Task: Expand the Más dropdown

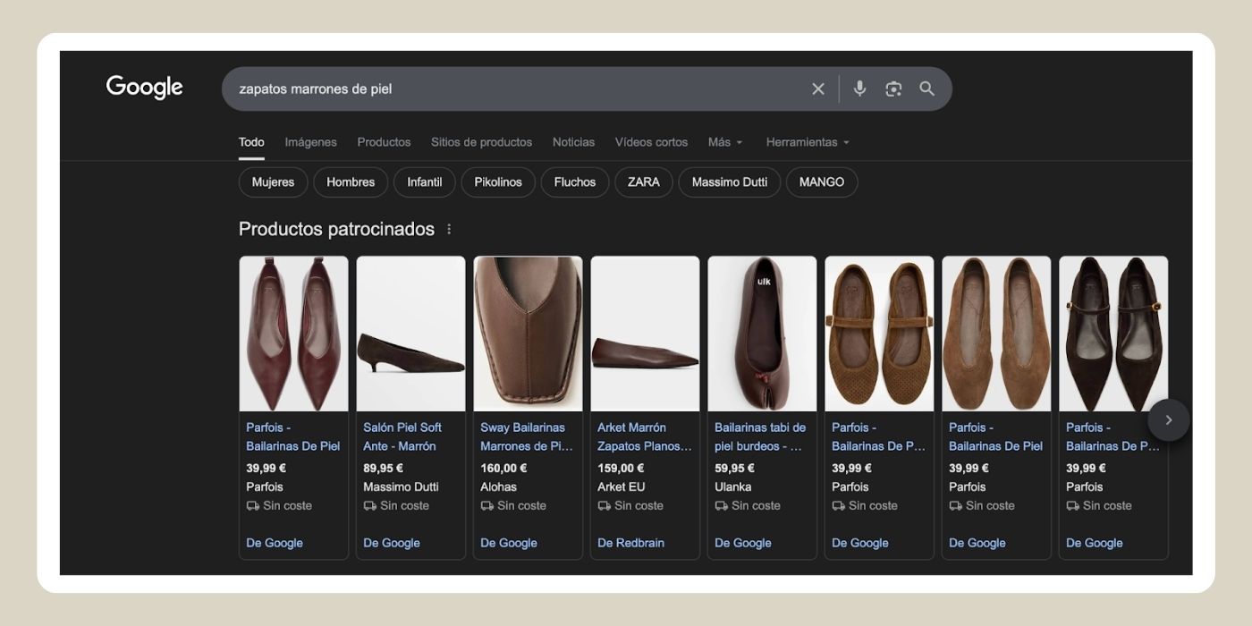Action: point(725,142)
